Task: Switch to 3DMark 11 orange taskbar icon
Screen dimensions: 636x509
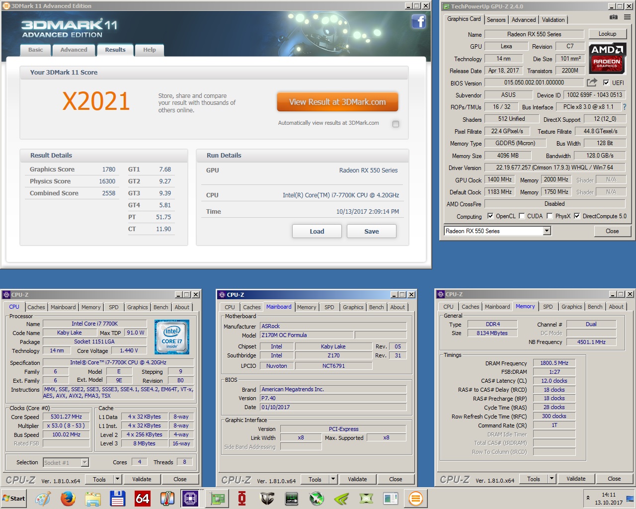Action: click(x=416, y=498)
